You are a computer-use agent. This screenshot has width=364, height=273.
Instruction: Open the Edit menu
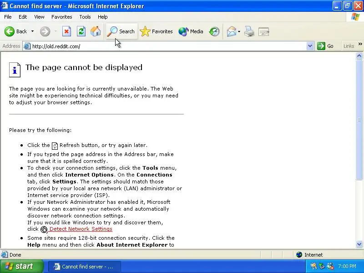click(23, 17)
